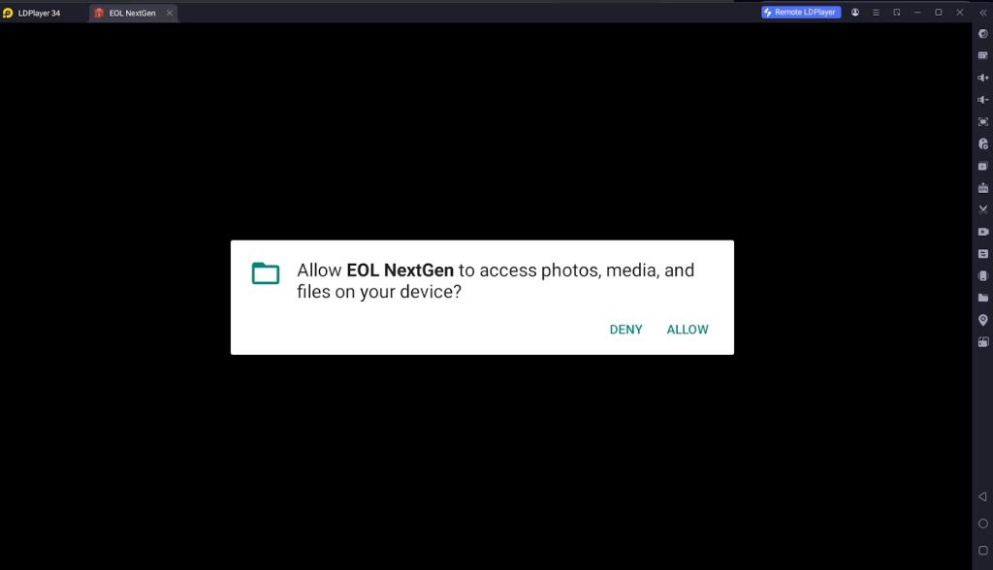Click the volume down icon in sidebar
The image size is (993, 570).
(983, 100)
